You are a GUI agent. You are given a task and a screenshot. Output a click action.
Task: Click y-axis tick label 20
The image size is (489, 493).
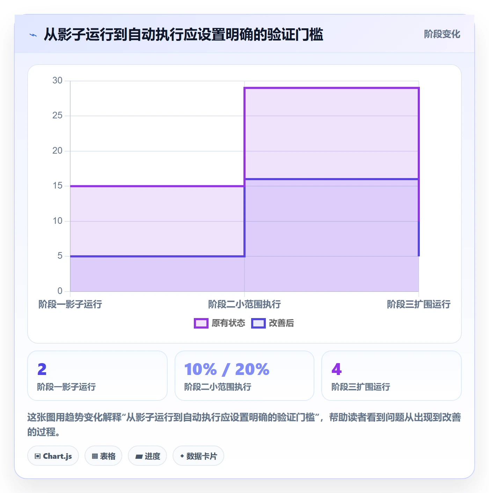coord(57,151)
